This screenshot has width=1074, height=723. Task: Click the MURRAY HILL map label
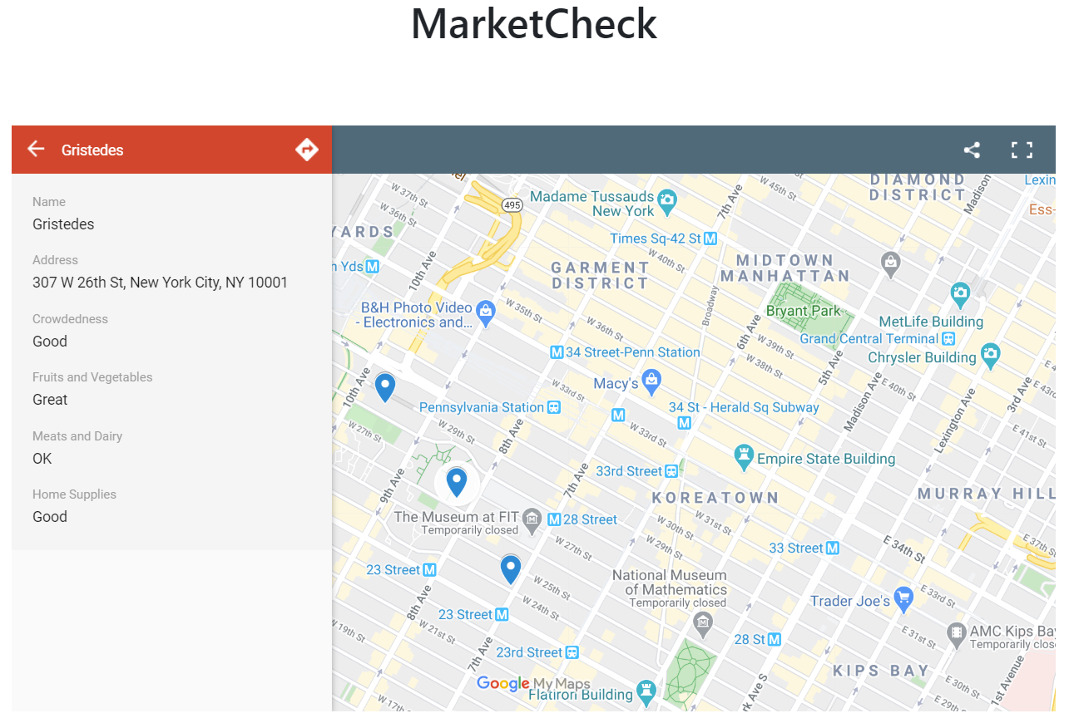tap(986, 494)
